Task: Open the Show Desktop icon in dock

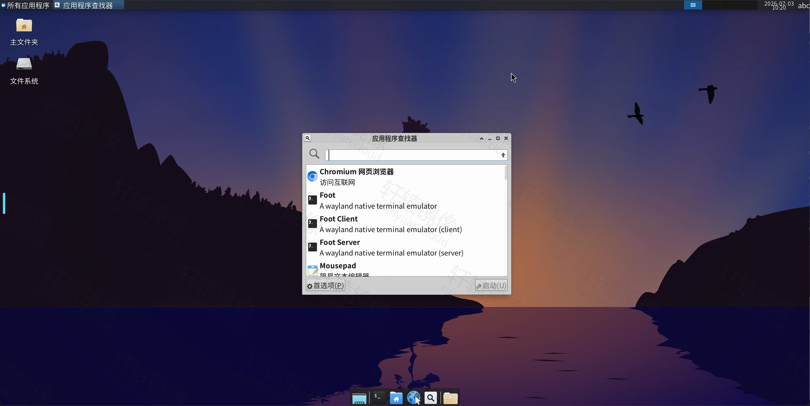Action: click(x=359, y=398)
